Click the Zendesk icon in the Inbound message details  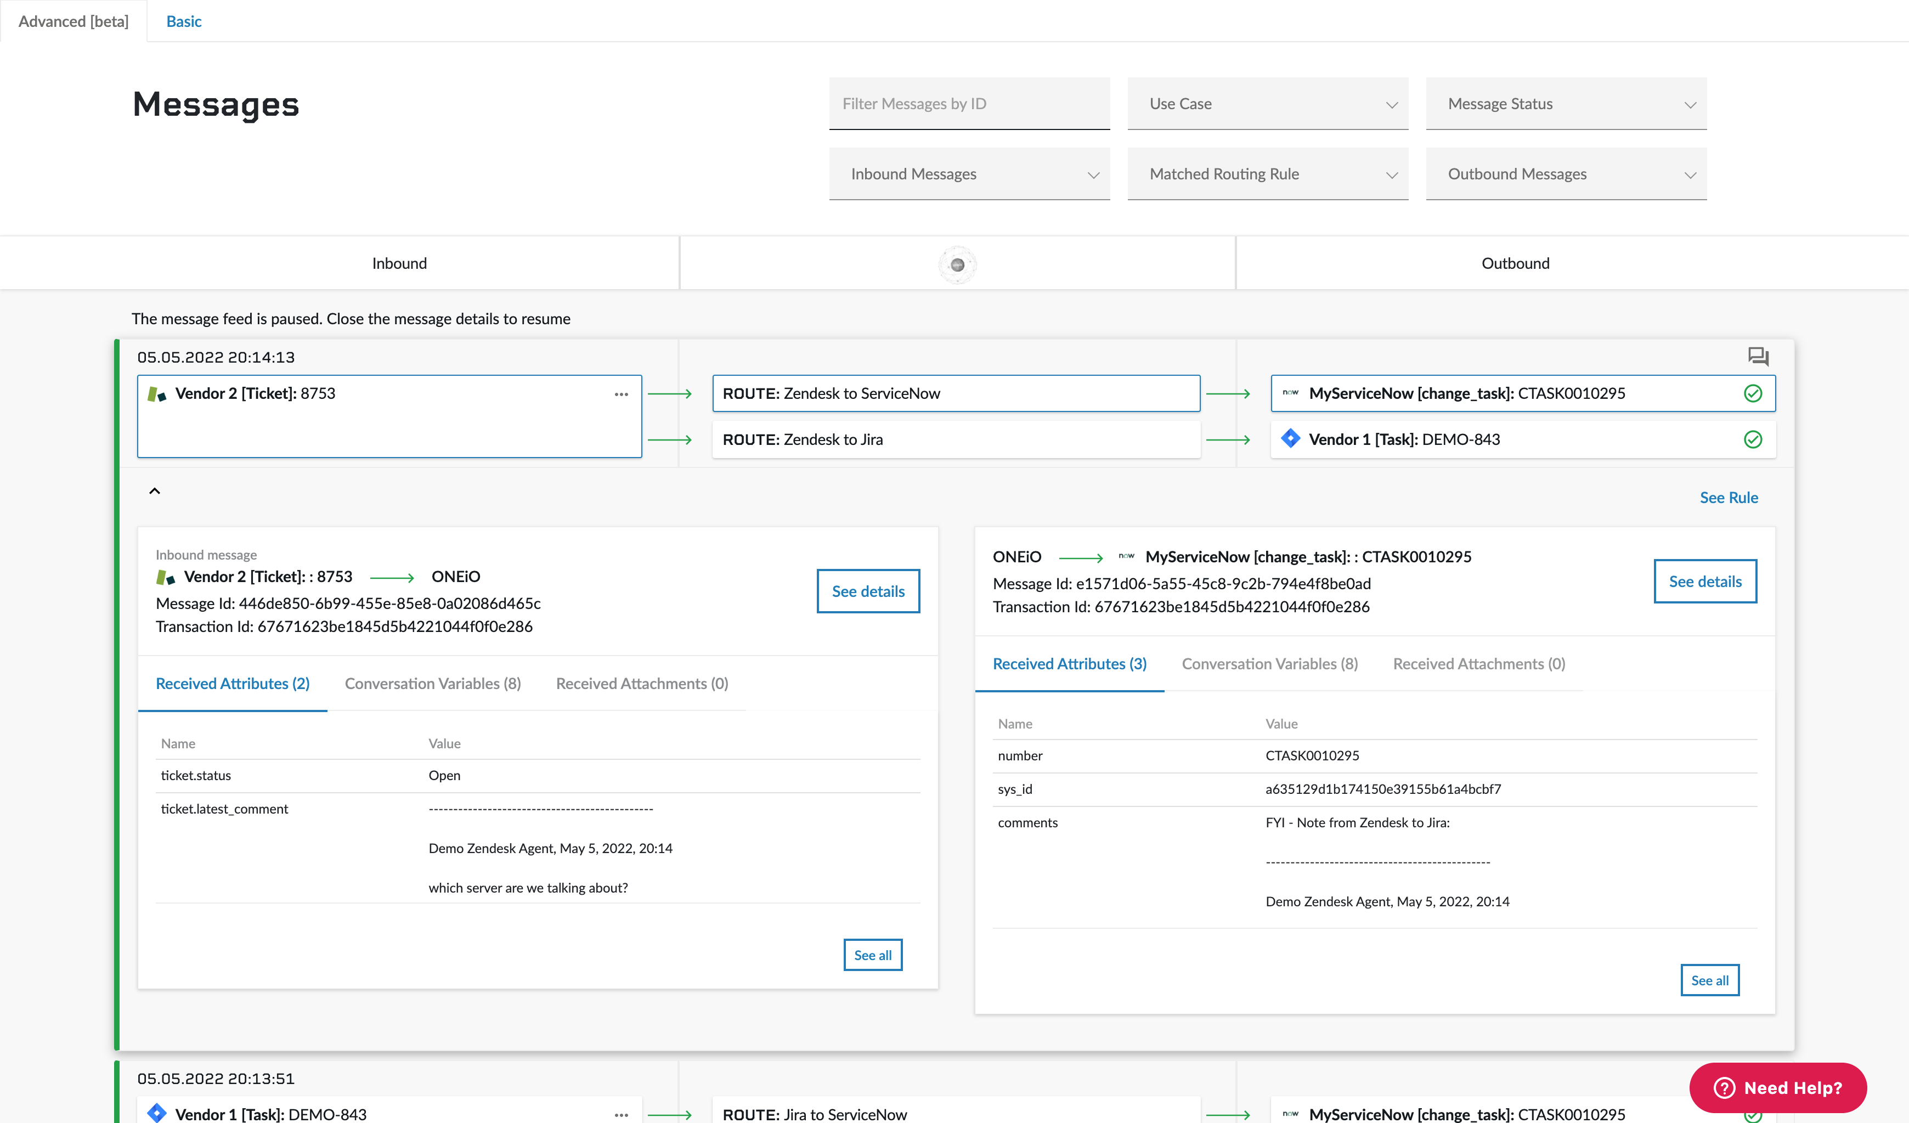pos(166,578)
